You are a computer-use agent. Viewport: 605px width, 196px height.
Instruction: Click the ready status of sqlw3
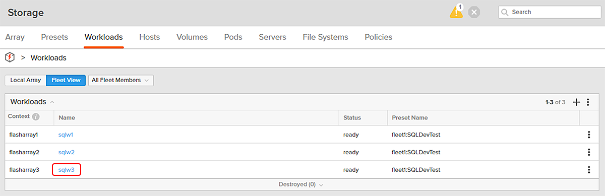tap(351, 170)
